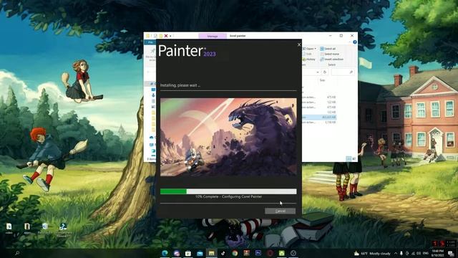Close the Painter installer with the X
The height and width of the screenshot is (258, 458).
point(299,44)
